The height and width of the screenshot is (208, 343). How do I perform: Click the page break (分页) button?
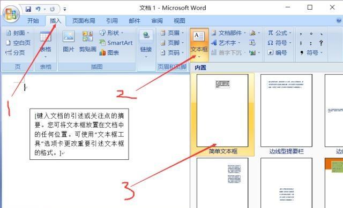coord(15,52)
